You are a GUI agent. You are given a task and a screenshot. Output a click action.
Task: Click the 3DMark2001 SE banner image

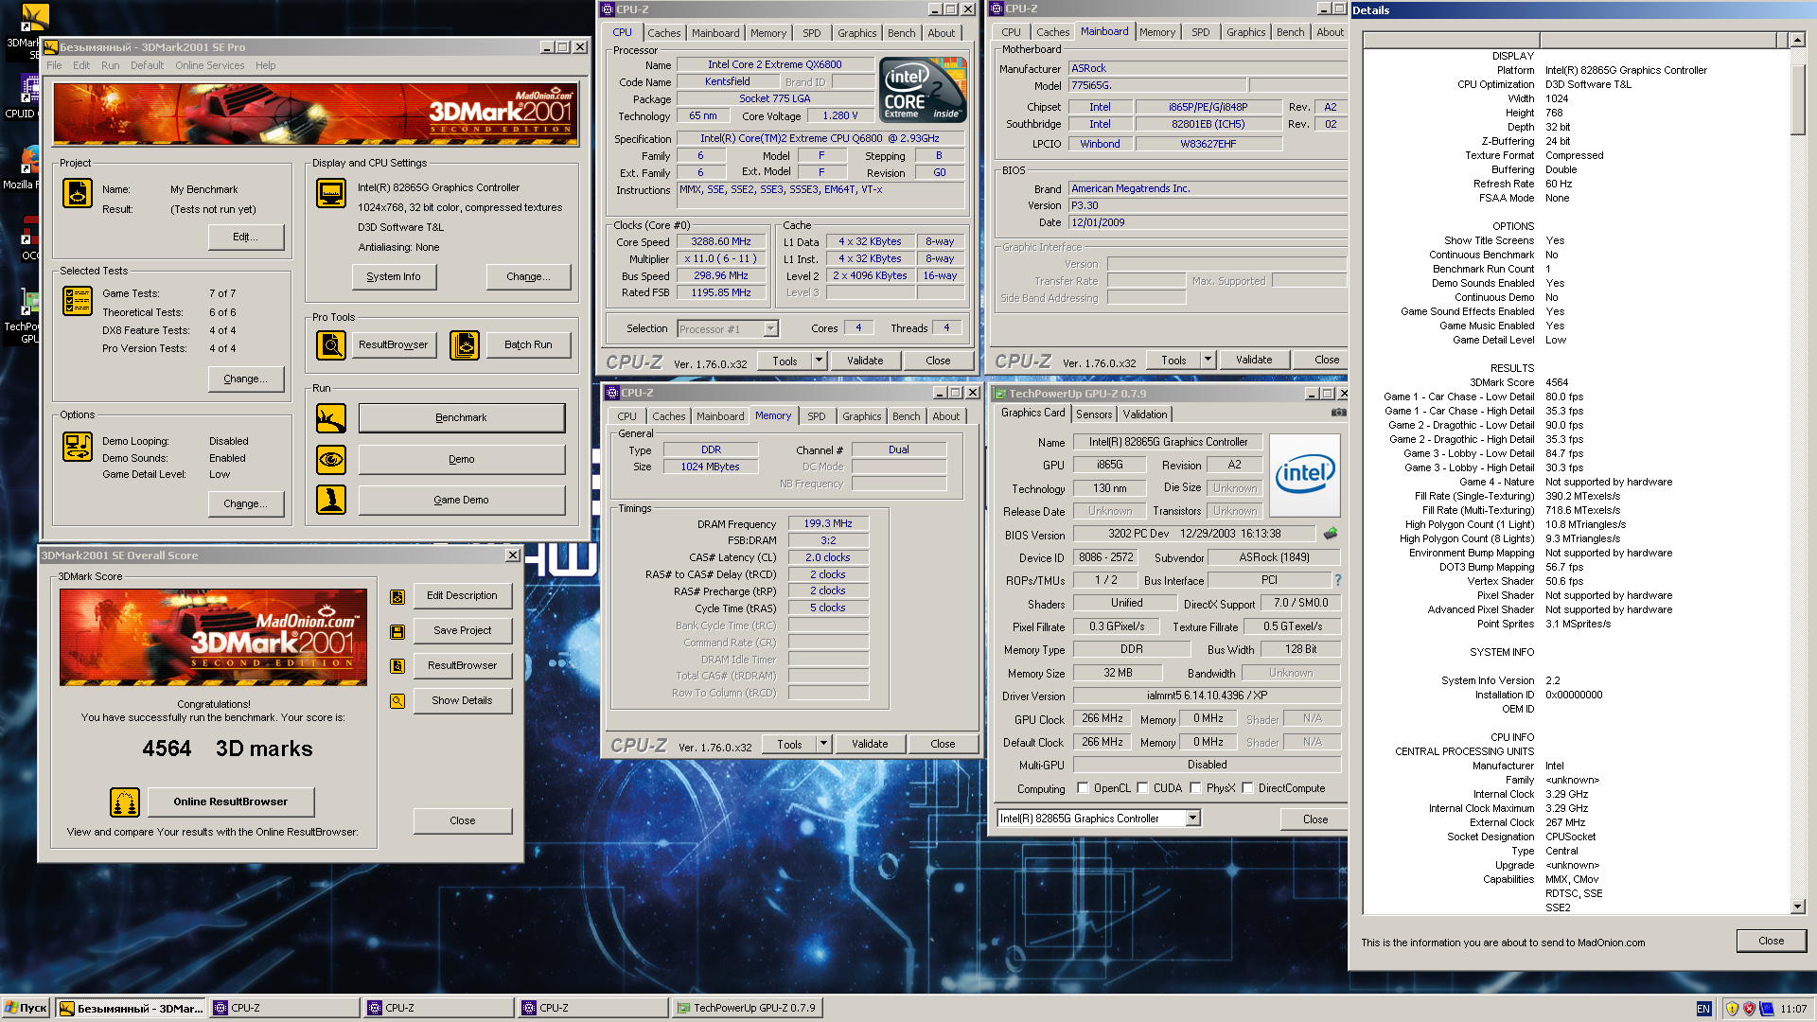click(315, 115)
